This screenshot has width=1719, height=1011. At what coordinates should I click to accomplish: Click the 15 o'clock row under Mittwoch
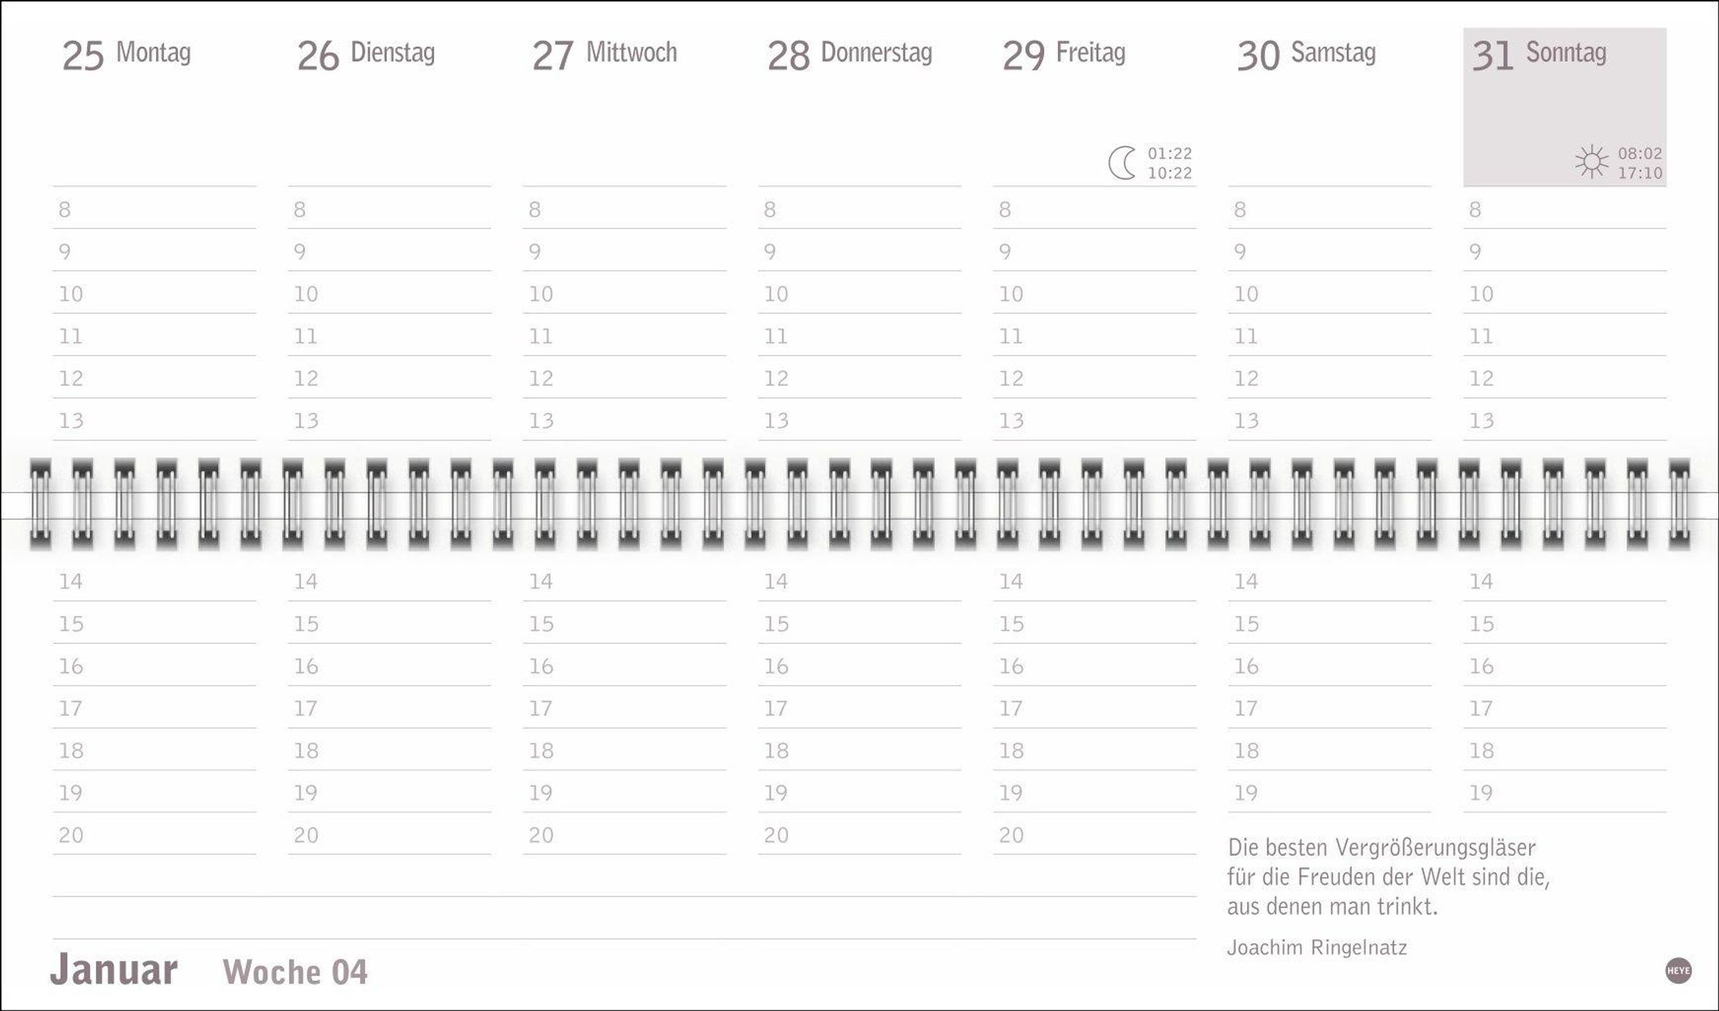[625, 624]
